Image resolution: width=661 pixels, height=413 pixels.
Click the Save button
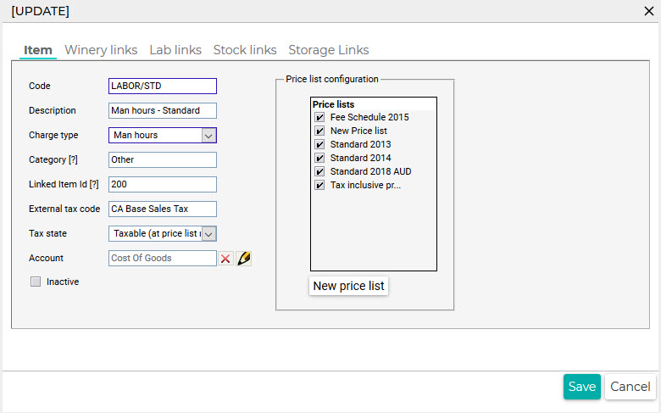pos(581,387)
